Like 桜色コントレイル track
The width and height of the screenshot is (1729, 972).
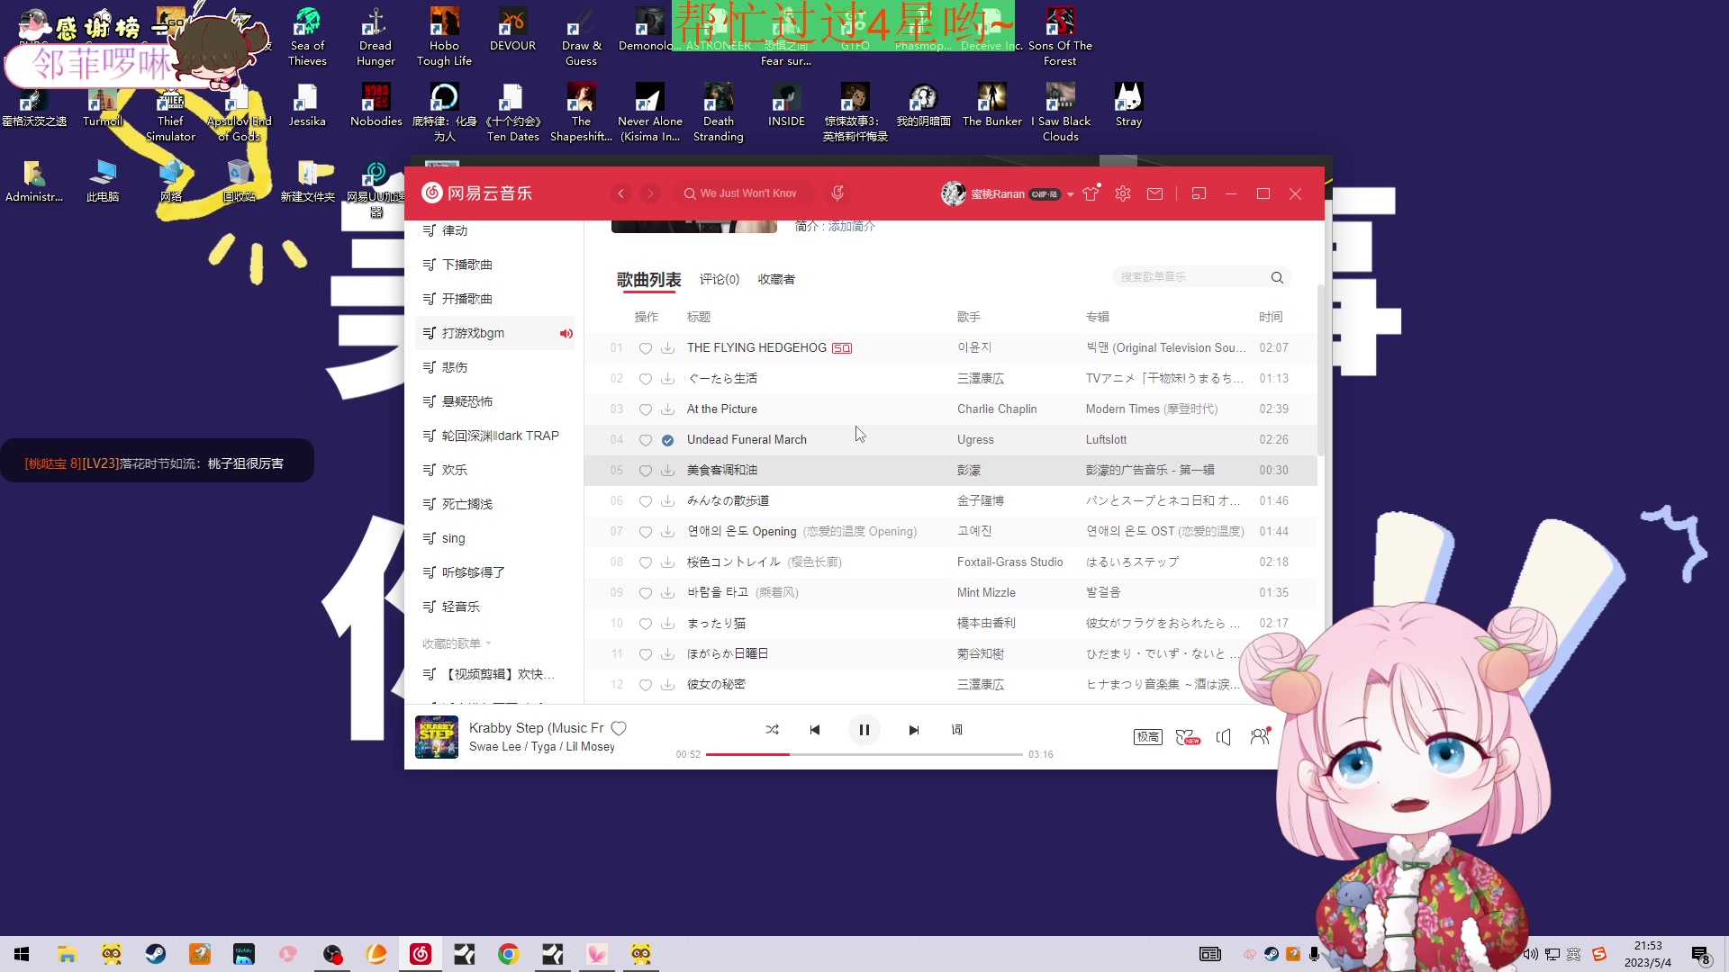(645, 562)
